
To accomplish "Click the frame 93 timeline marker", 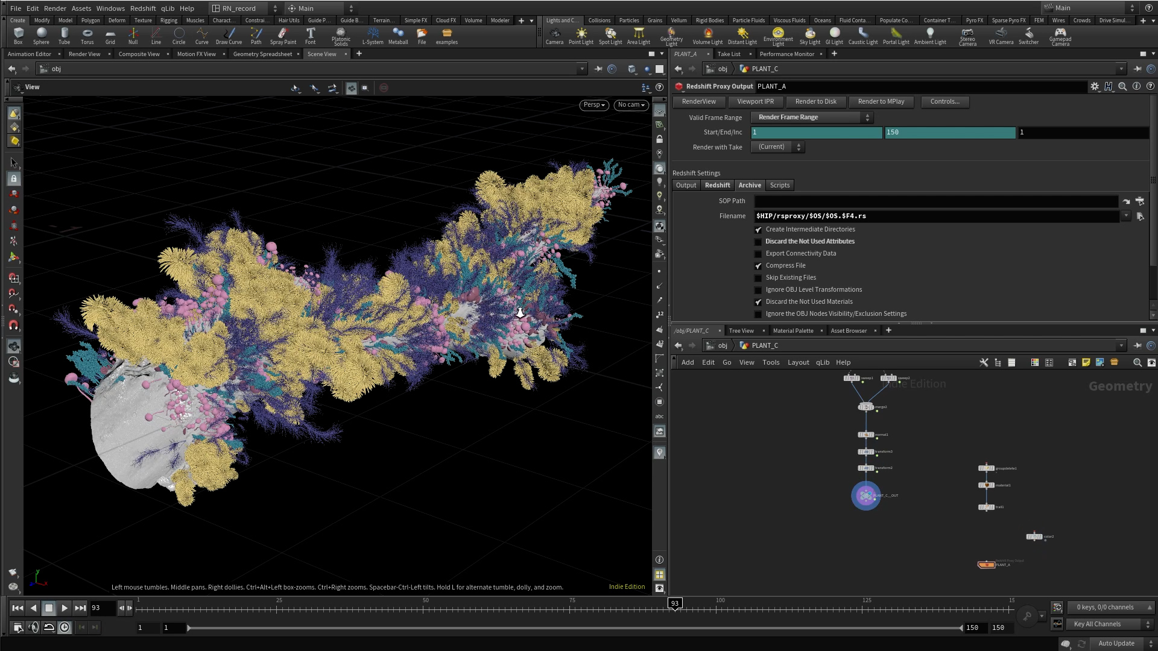I will [x=674, y=603].
